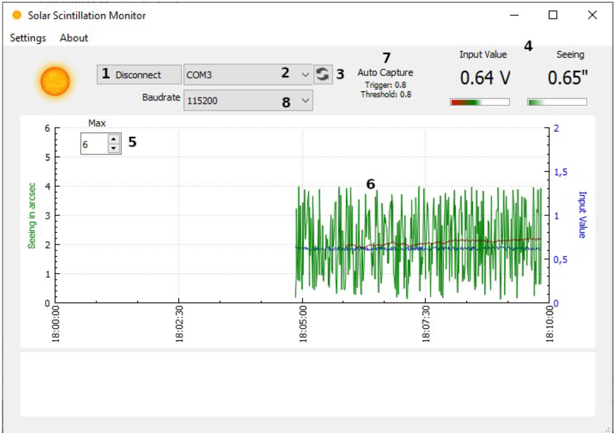The height and width of the screenshot is (433, 616).
Task: Minimize the Solar Scintillation Monitor window
Action: (514, 16)
